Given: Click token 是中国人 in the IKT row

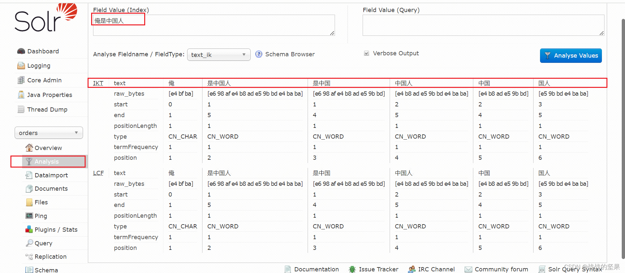Looking at the screenshot, I should 219,83.
